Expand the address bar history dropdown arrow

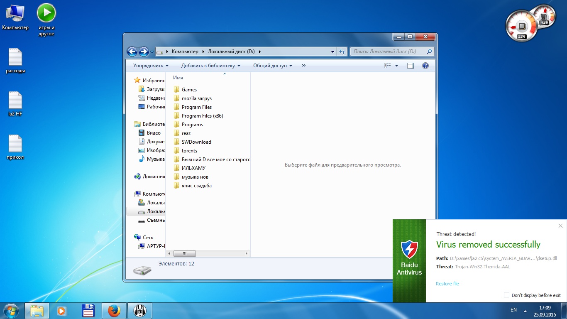coord(333,52)
